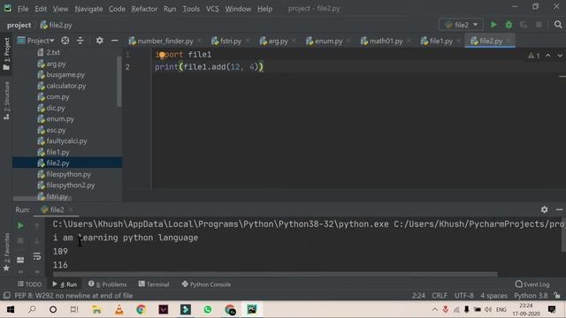Hide the Project tool window

pyautogui.click(x=114, y=41)
